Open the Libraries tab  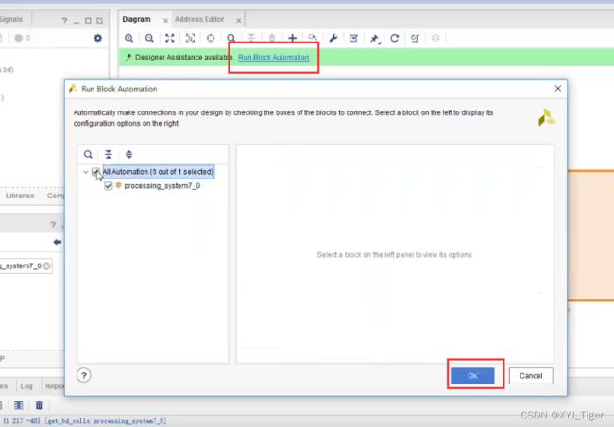point(20,196)
